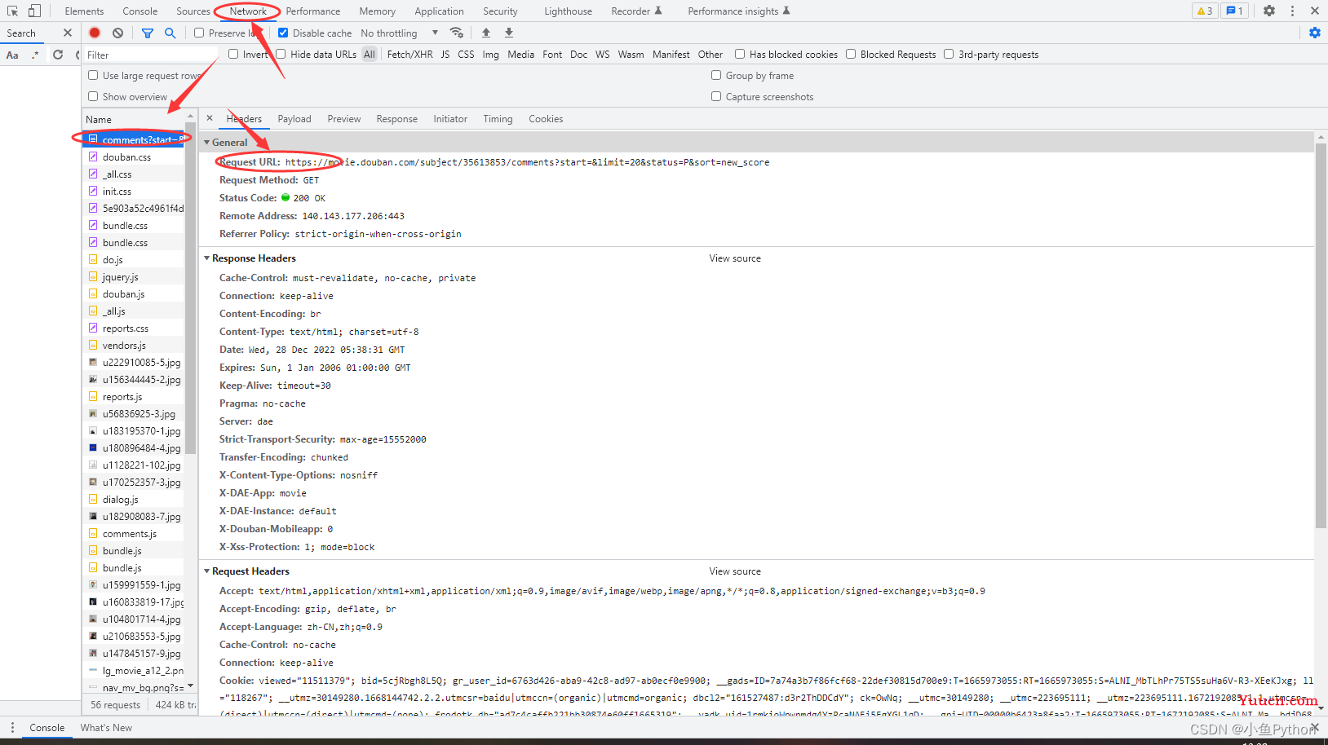Enable Preserve log checkbox
Viewport: 1328px width, 745px height.
[199, 33]
